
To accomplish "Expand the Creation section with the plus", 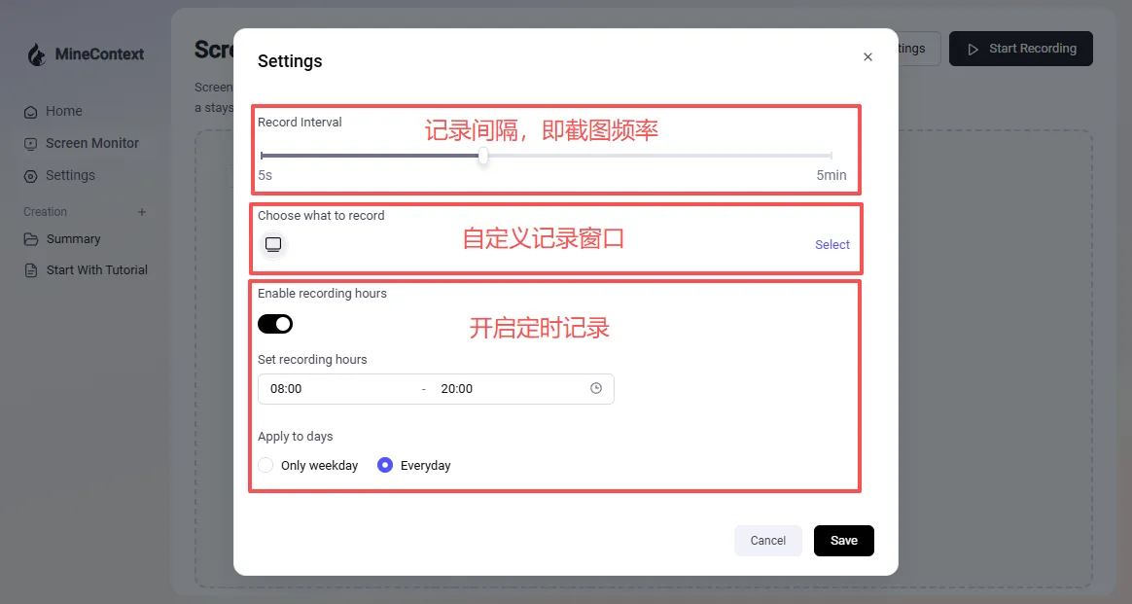I will [x=142, y=211].
